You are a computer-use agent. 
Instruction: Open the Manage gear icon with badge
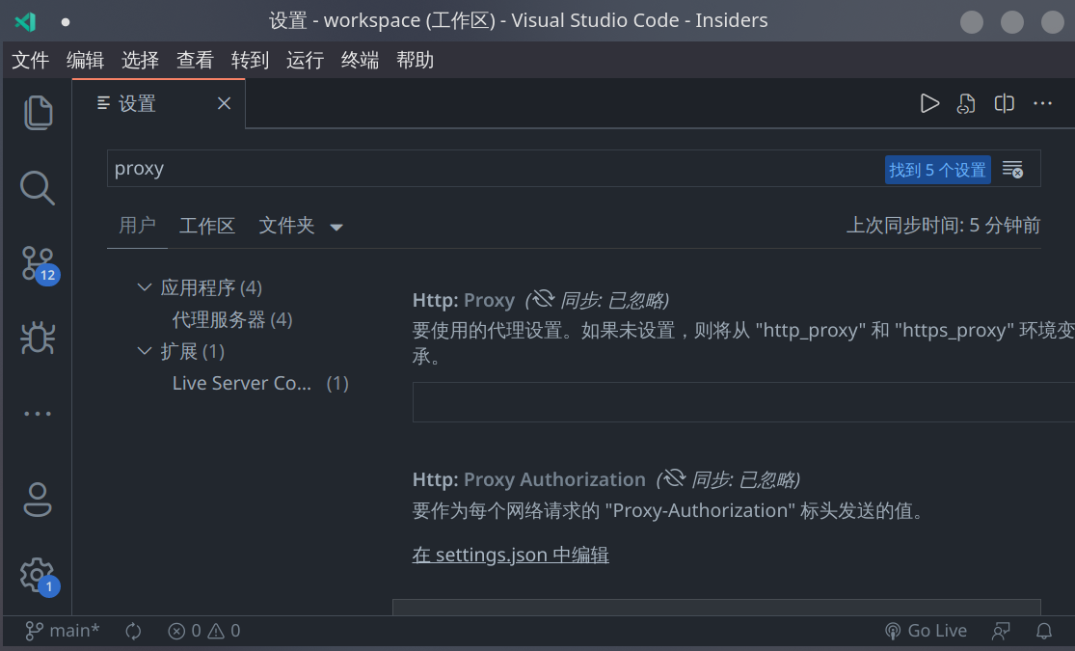(x=37, y=574)
